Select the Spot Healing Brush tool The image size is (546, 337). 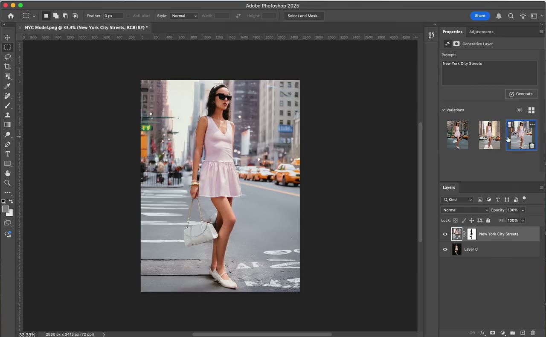[x=7, y=96]
